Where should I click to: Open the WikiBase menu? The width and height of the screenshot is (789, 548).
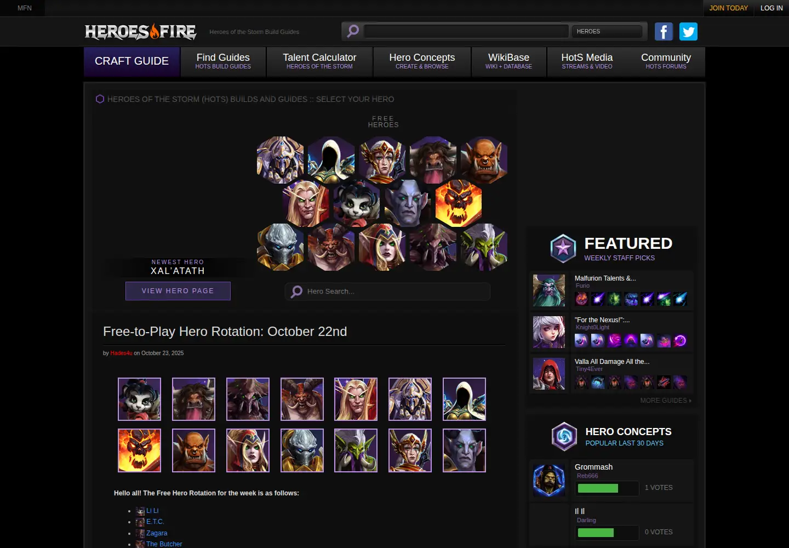click(508, 61)
